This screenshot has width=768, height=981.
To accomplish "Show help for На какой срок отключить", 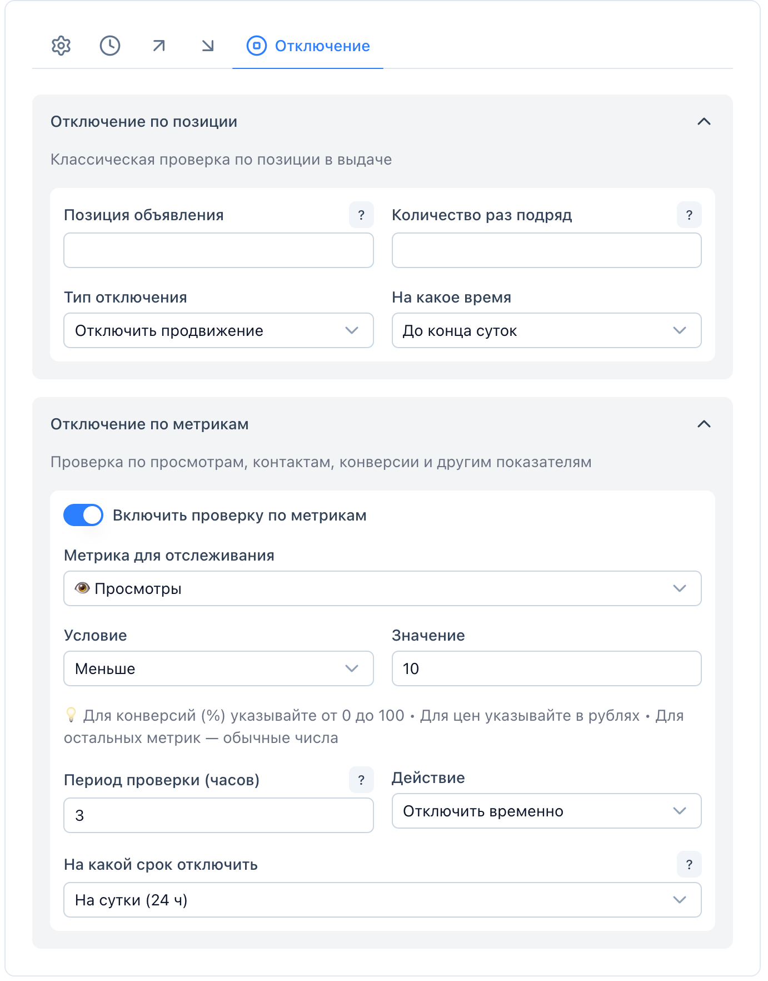I will point(689,865).
